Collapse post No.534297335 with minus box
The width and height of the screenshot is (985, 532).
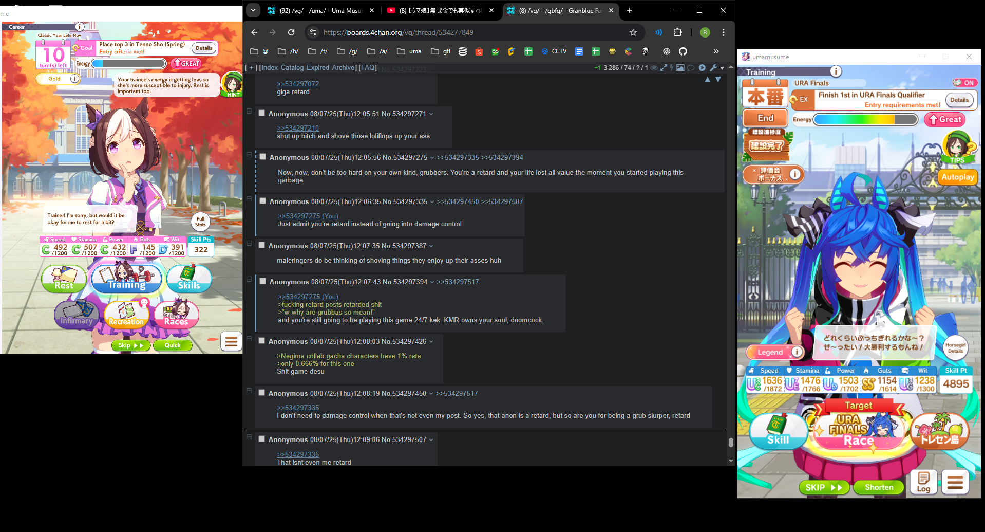(x=249, y=199)
